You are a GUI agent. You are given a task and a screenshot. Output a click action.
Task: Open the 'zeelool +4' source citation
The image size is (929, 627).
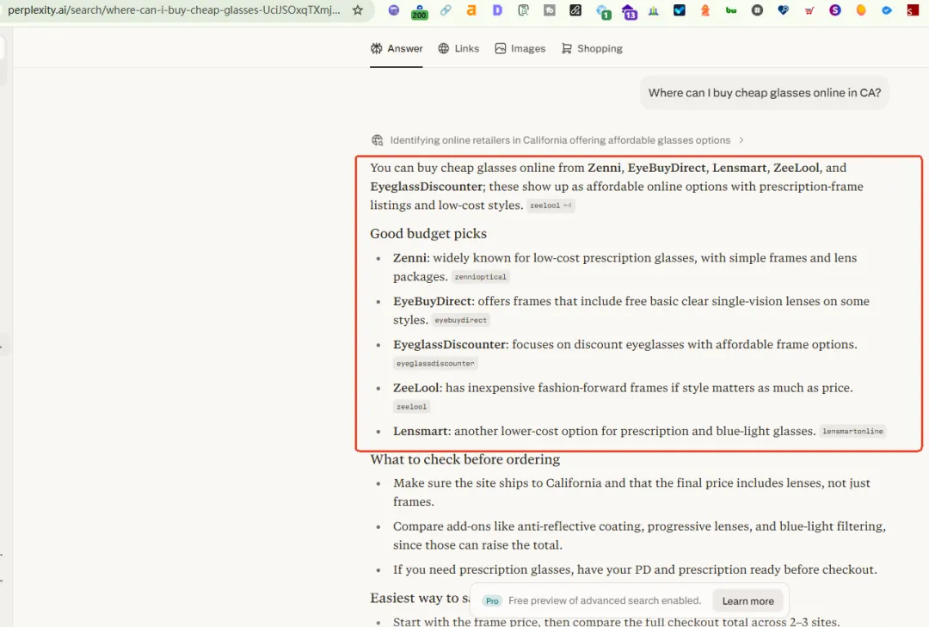click(551, 206)
